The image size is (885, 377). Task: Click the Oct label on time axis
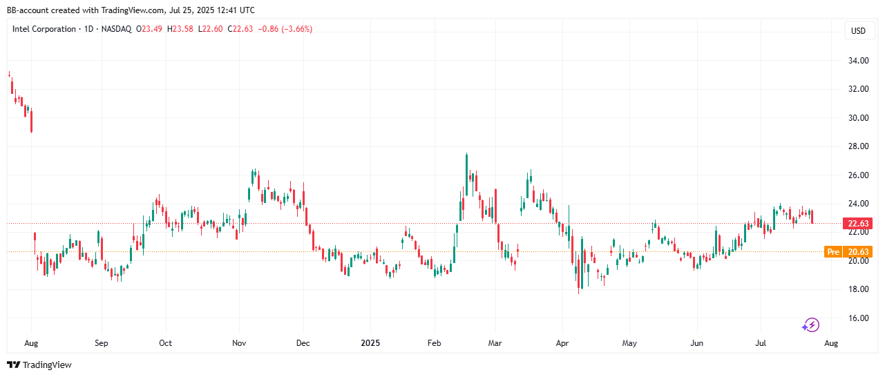[x=165, y=342]
